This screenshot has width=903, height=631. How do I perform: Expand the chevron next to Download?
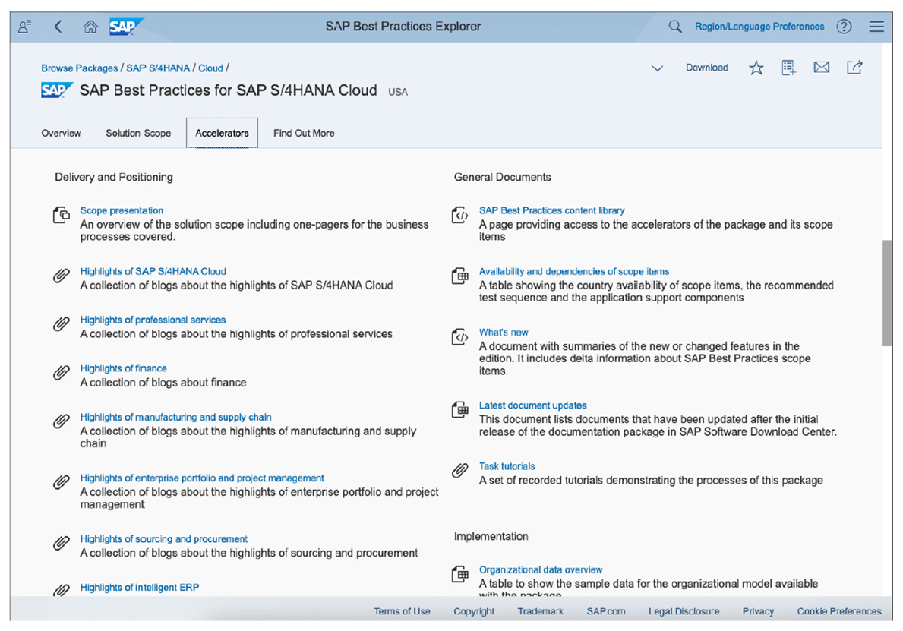(x=658, y=68)
